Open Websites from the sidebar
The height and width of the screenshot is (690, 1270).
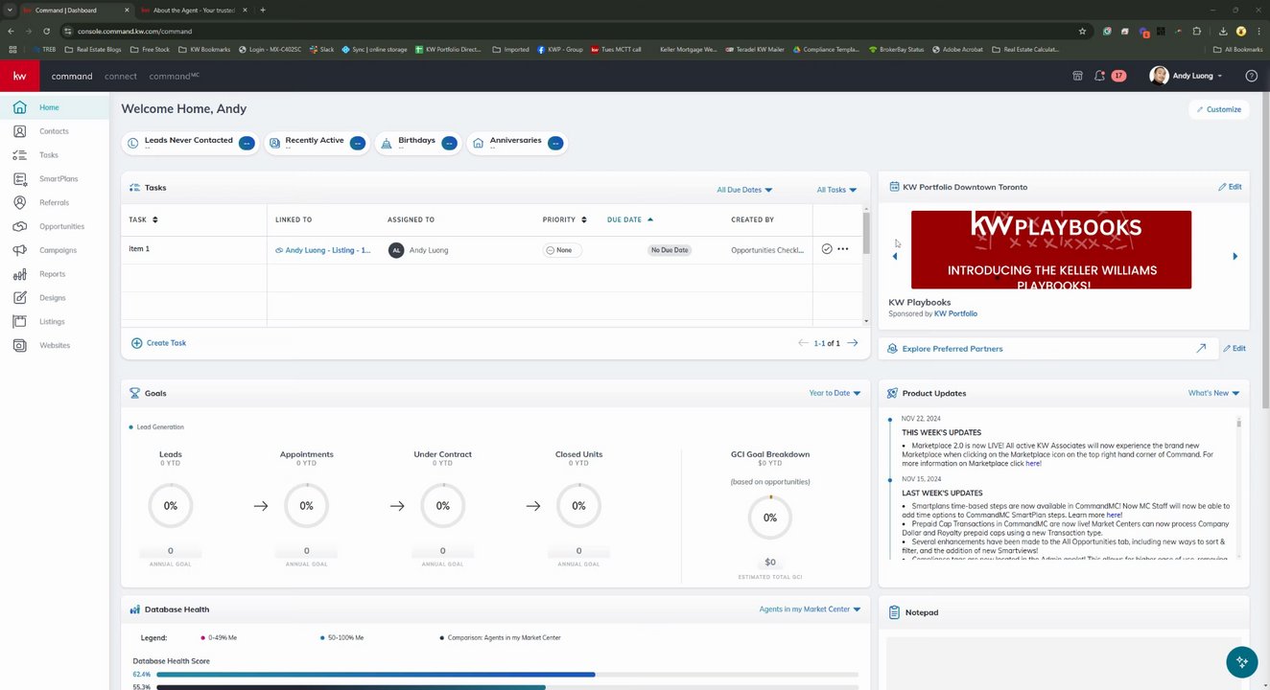tap(55, 345)
